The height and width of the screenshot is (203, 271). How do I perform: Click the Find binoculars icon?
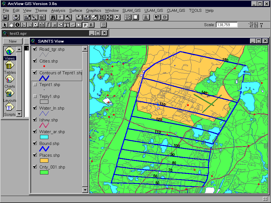click(53, 17)
